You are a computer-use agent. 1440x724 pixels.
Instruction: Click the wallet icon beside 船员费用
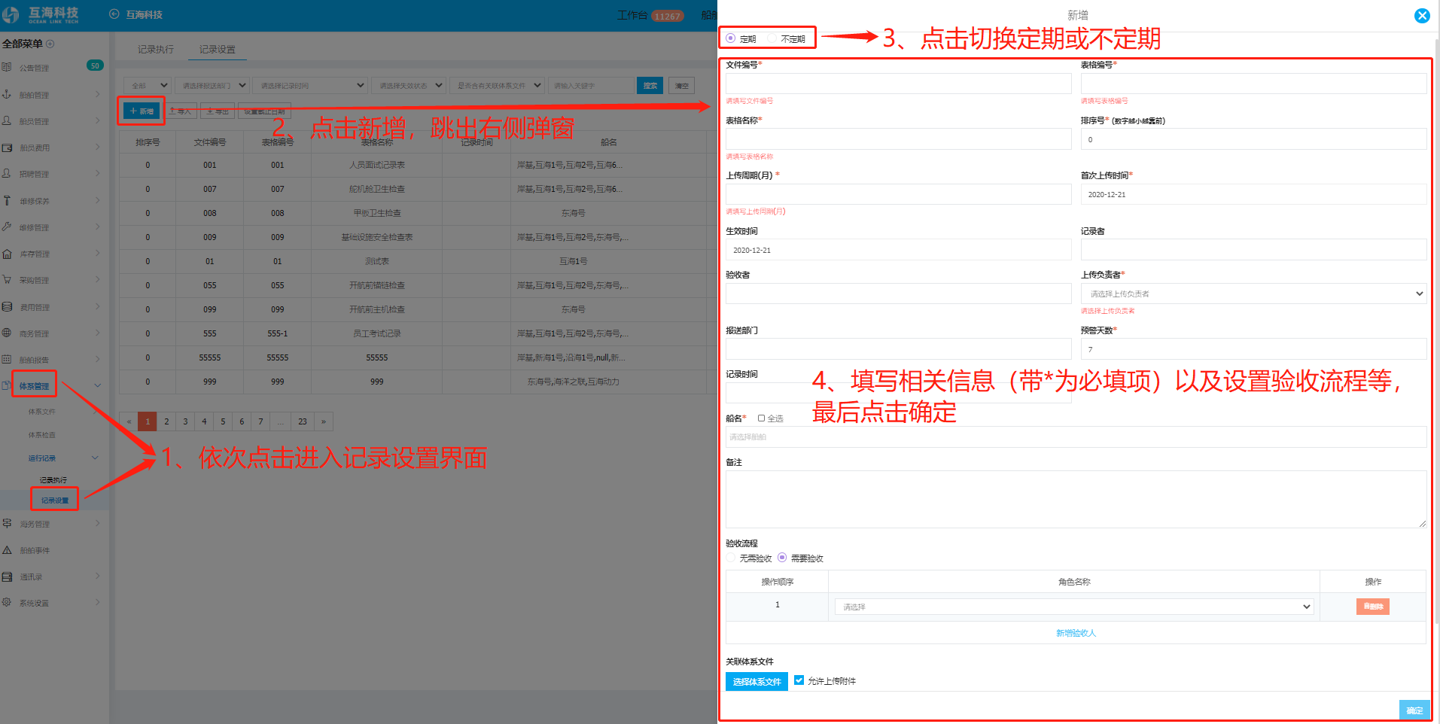point(7,148)
